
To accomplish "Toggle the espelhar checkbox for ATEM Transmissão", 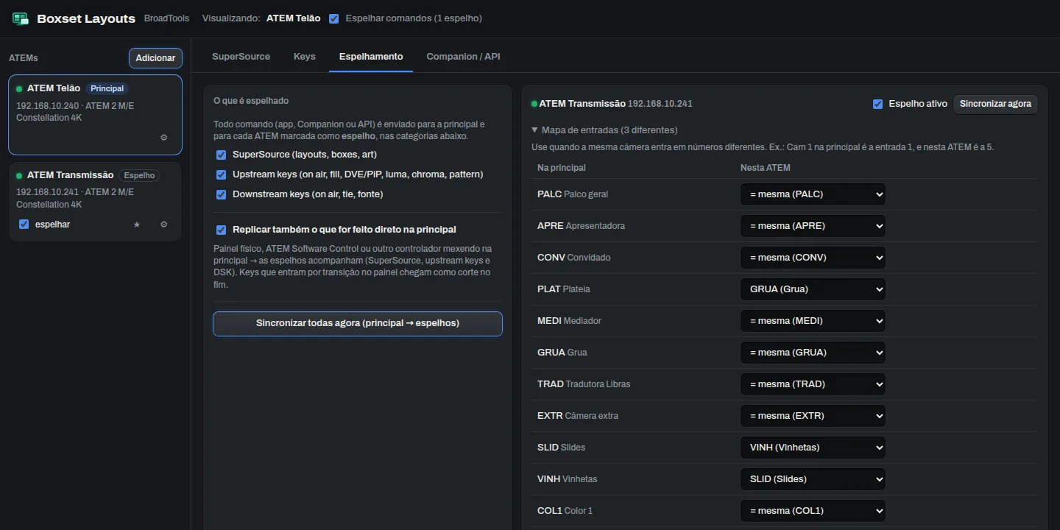I will pos(24,224).
